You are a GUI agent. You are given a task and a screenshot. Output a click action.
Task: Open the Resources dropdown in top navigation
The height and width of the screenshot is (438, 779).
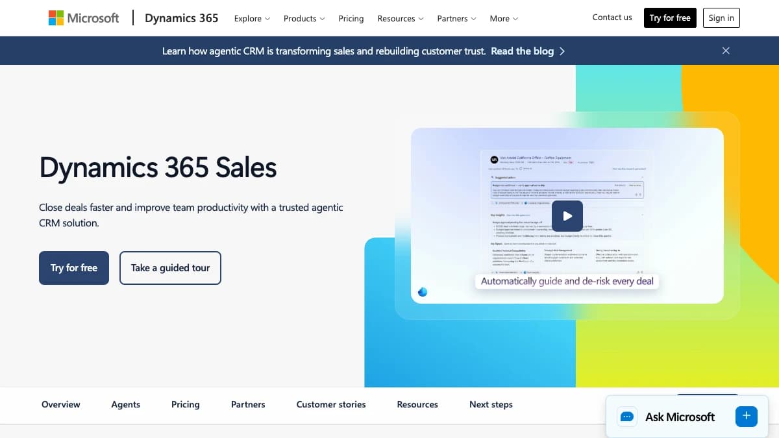[x=401, y=18]
